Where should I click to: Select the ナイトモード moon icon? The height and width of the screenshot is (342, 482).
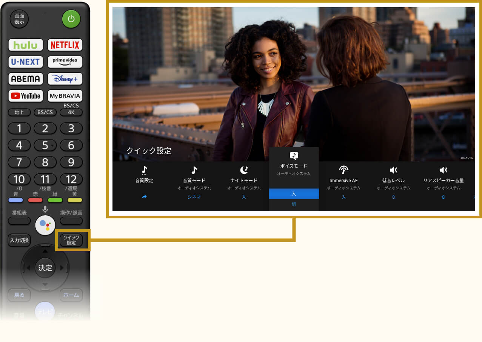(x=244, y=170)
